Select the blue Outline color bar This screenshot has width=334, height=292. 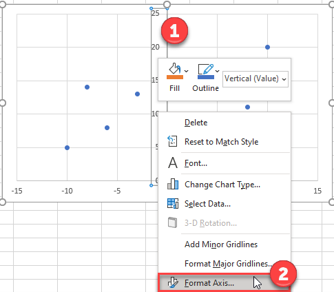[206, 77]
